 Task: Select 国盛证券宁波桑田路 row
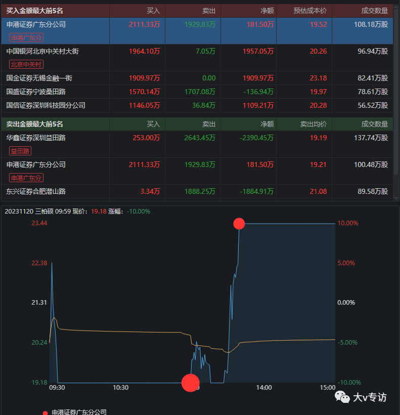(x=197, y=92)
